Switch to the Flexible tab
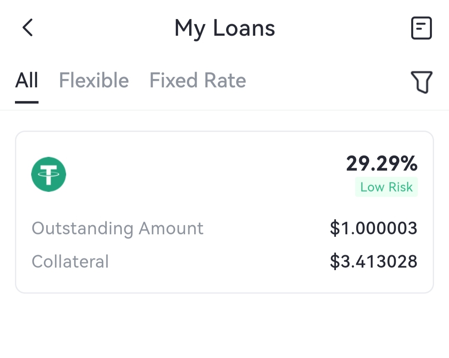This screenshot has width=449, height=358. pos(94,80)
